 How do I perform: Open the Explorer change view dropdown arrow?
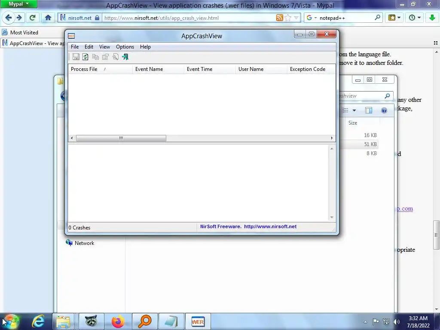click(354, 110)
